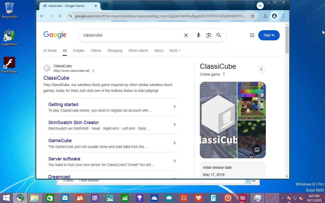Open the GameCube sitelink

pyautogui.click(x=60, y=141)
